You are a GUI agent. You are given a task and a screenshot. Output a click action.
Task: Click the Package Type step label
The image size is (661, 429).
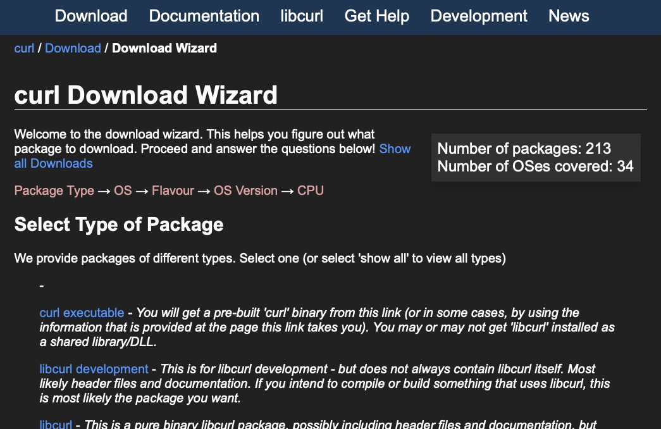coord(54,190)
